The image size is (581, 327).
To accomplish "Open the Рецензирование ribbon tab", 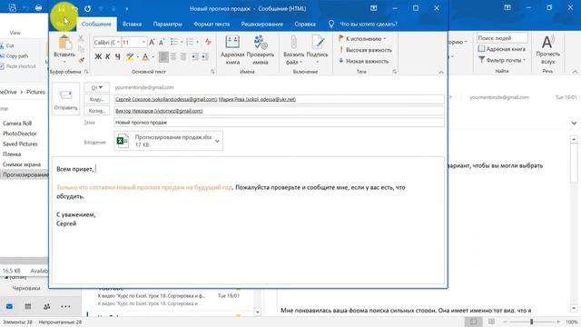I will [x=262, y=25].
